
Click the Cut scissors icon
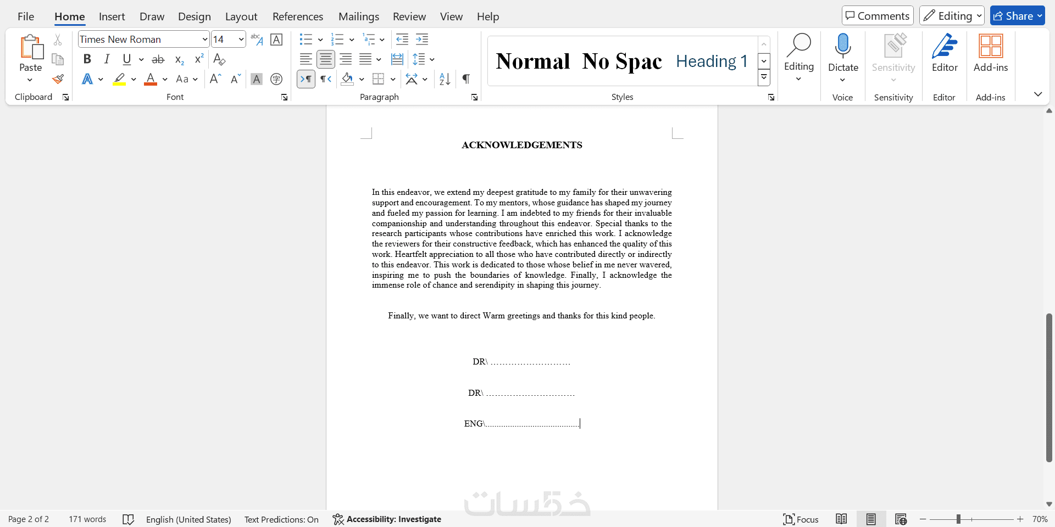tap(58, 40)
